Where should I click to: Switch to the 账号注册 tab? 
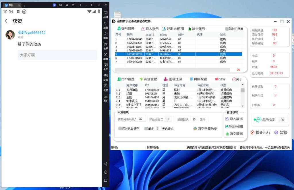coord(173,79)
